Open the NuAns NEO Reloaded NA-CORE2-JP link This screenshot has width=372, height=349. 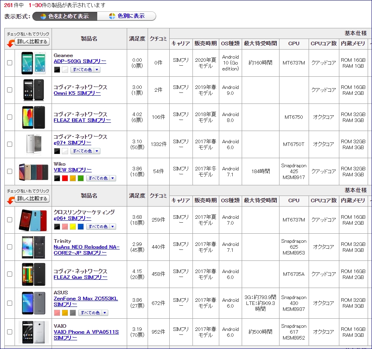(x=87, y=250)
